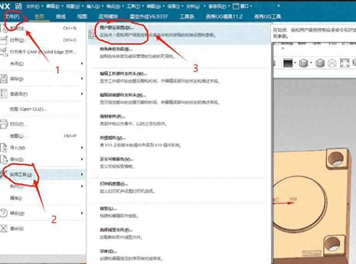This screenshot has width=356, height=264.
Task: Open the 文件(F) top menu
Action: (x=33, y=6)
